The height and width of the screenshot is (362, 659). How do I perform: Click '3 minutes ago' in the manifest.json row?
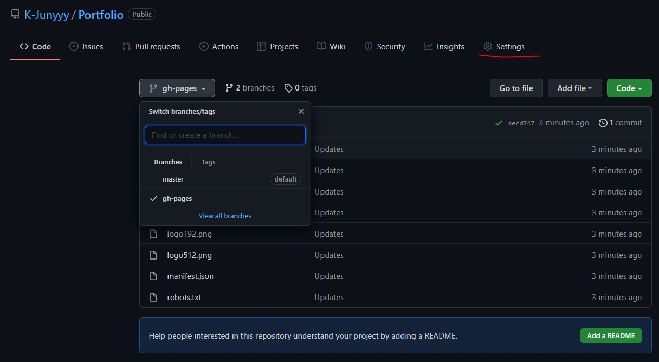point(617,276)
